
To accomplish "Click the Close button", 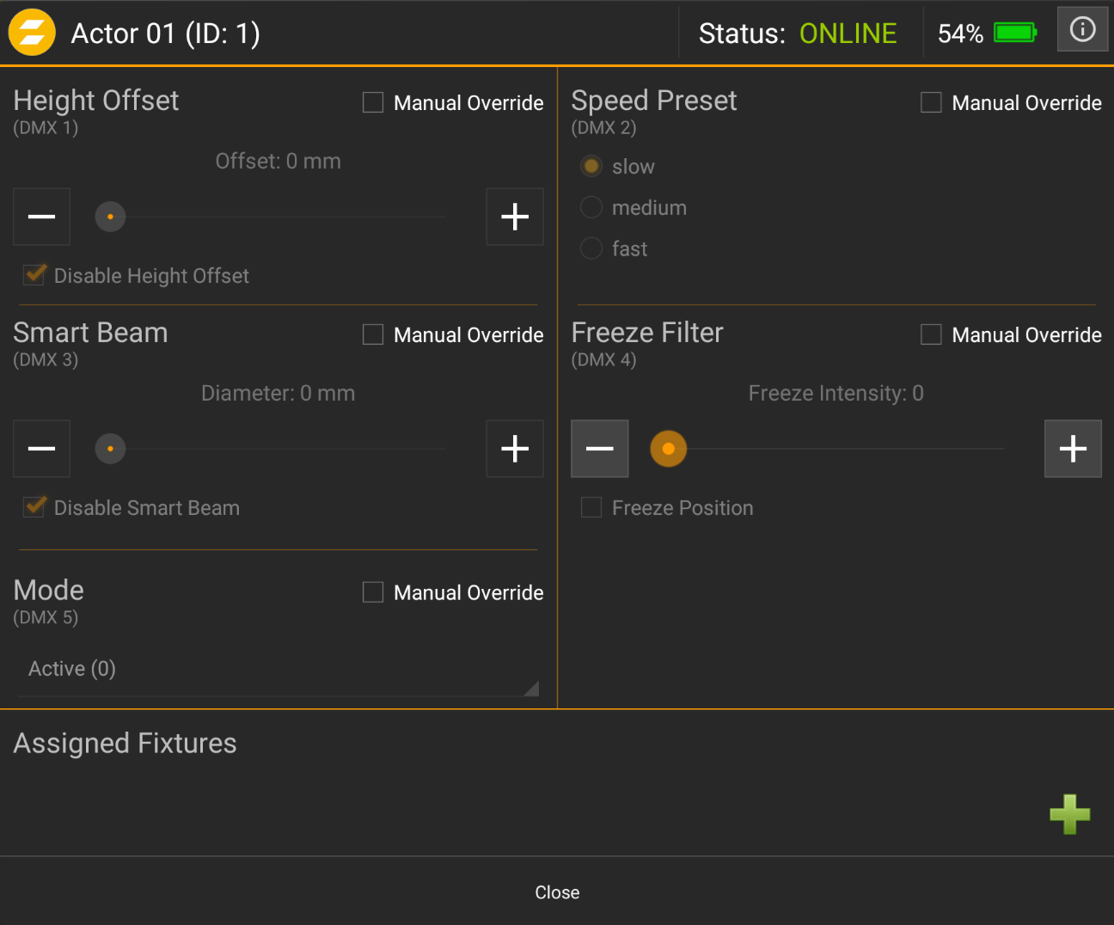I will [557, 891].
